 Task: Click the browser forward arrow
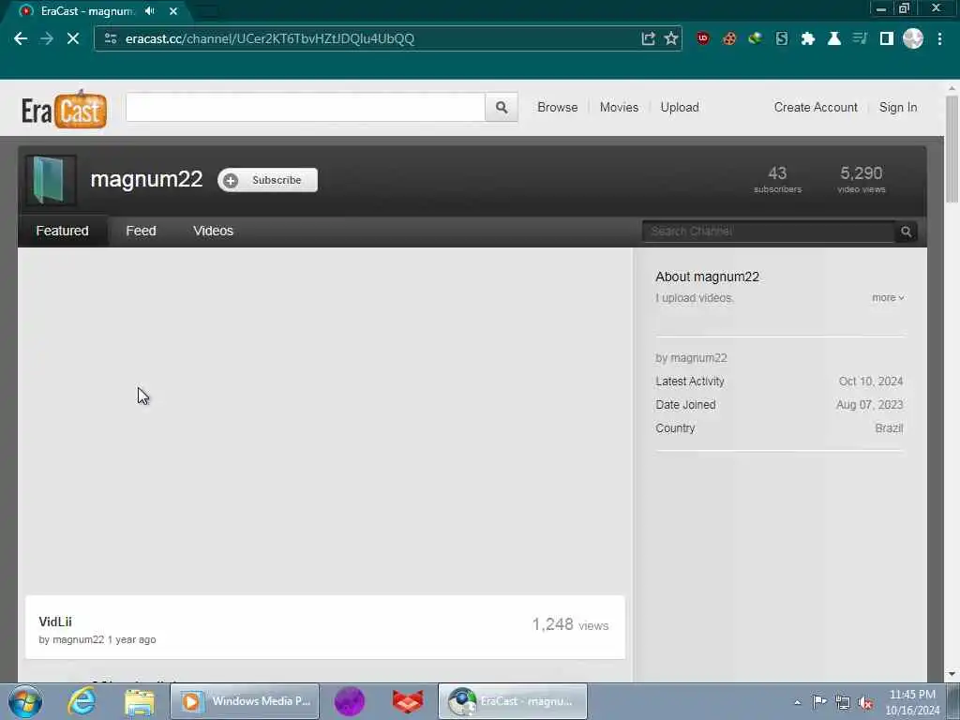(47, 38)
